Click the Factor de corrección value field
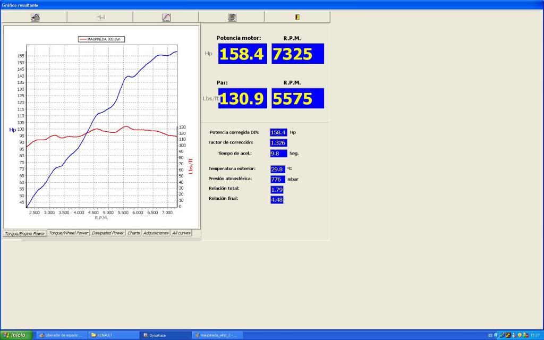The height and width of the screenshot is (340, 544). (278, 143)
